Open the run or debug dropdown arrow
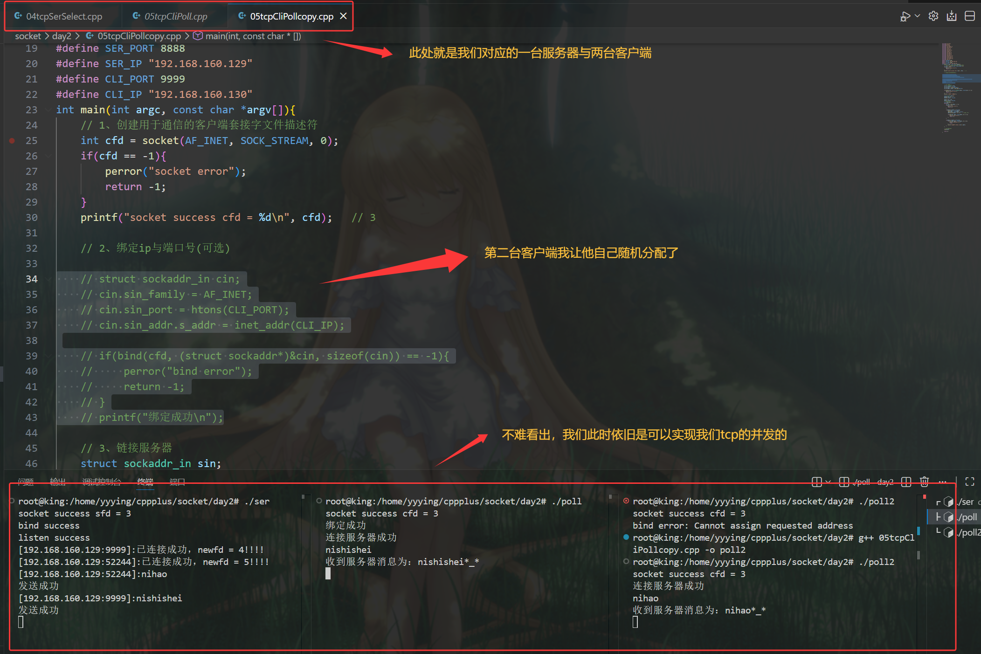Viewport: 981px width, 654px height. point(917,16)
